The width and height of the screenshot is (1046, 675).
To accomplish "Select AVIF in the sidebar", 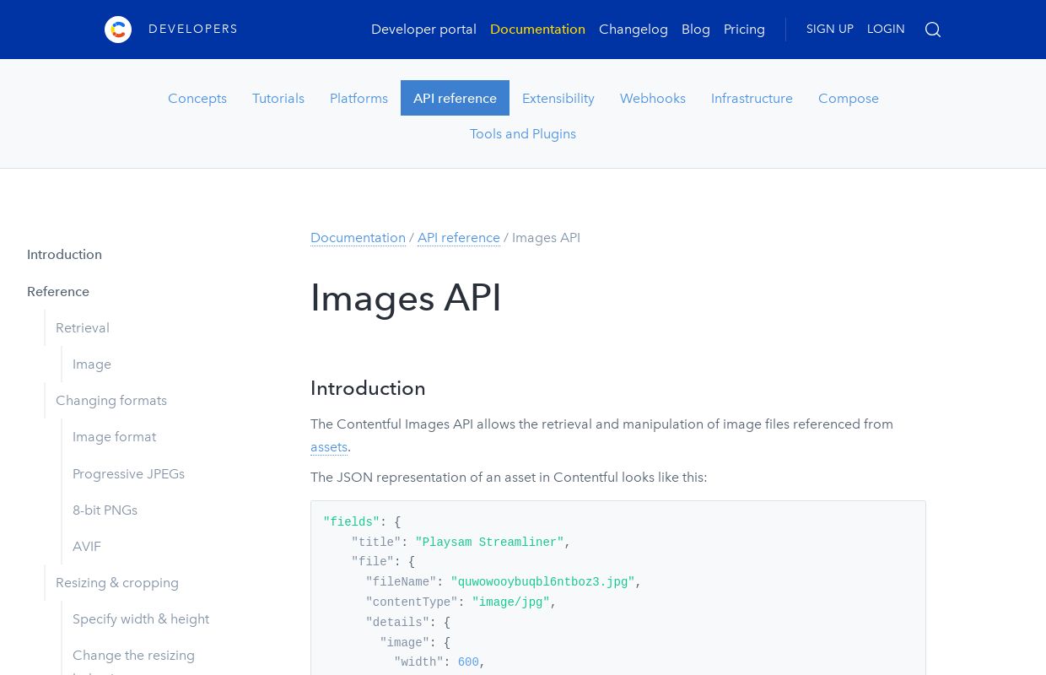I will tap(87, 547).
